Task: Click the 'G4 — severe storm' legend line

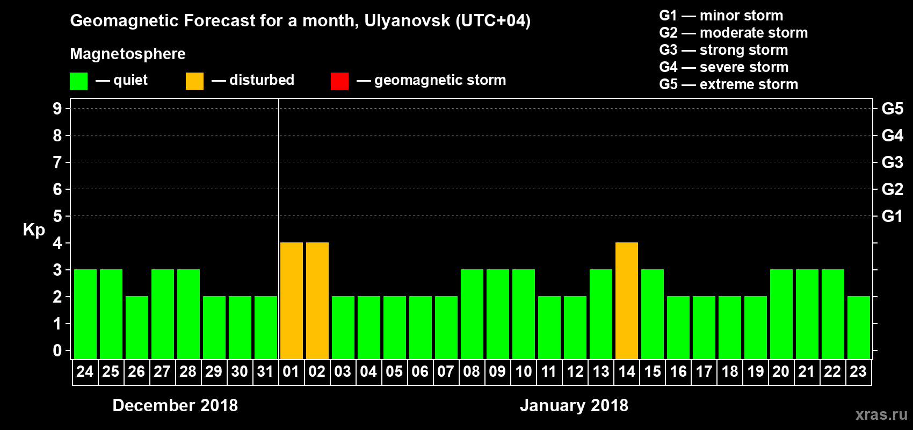Action: (724, 67)
